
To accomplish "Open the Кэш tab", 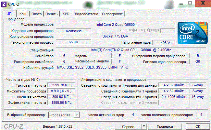I will pos(23,14).
